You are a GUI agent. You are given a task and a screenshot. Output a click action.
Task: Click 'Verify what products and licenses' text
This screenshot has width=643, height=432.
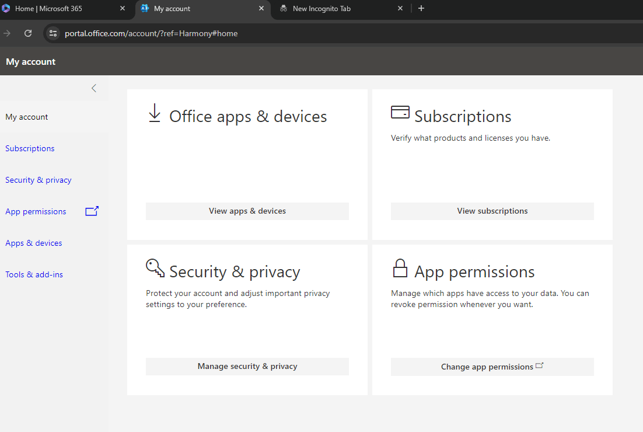[x=470, y=138]
